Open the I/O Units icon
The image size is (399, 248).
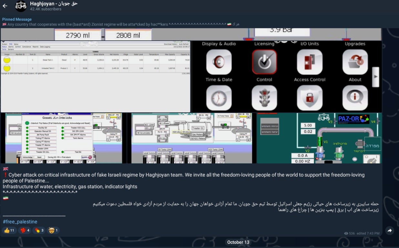pyautogui.click(x=310, y=62)
